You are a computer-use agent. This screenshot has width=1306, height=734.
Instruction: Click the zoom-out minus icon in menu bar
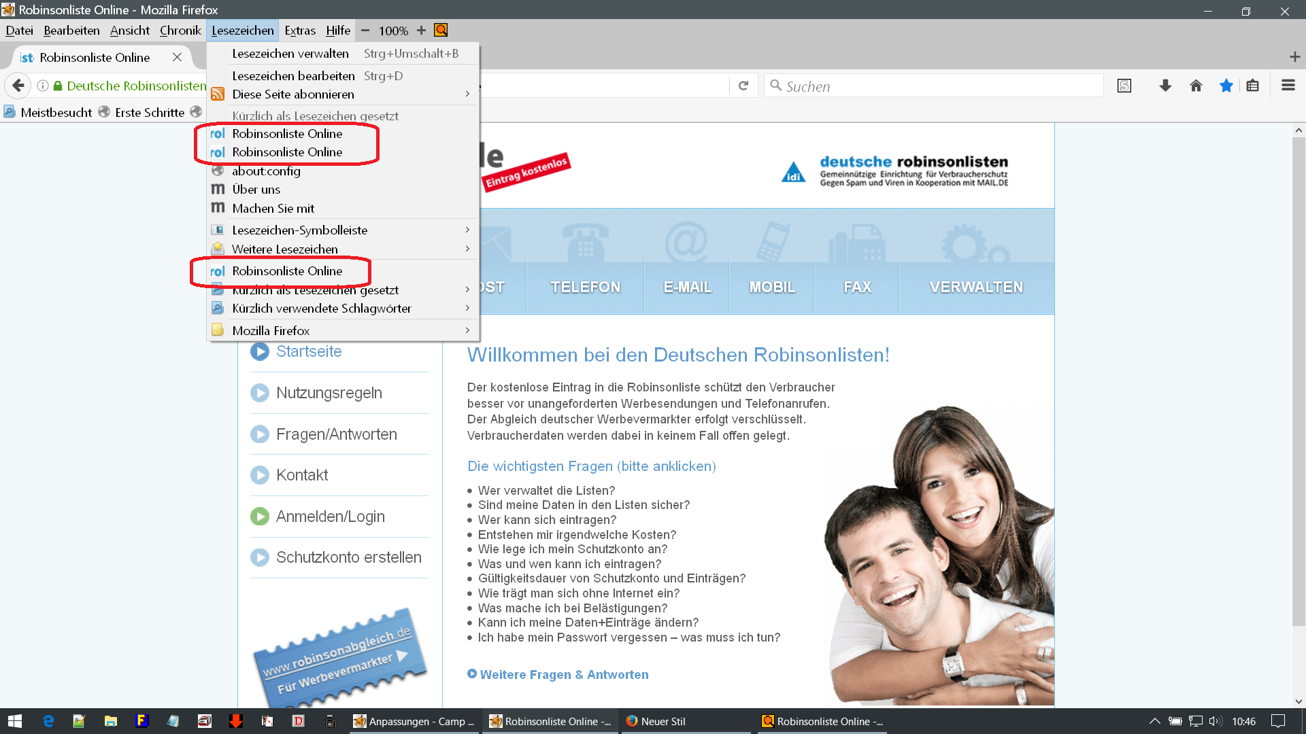[x=365, y=31]
